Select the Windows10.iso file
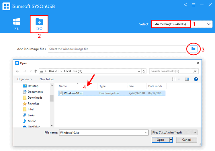This screenshot has height=151, width=215. (112, 93)
